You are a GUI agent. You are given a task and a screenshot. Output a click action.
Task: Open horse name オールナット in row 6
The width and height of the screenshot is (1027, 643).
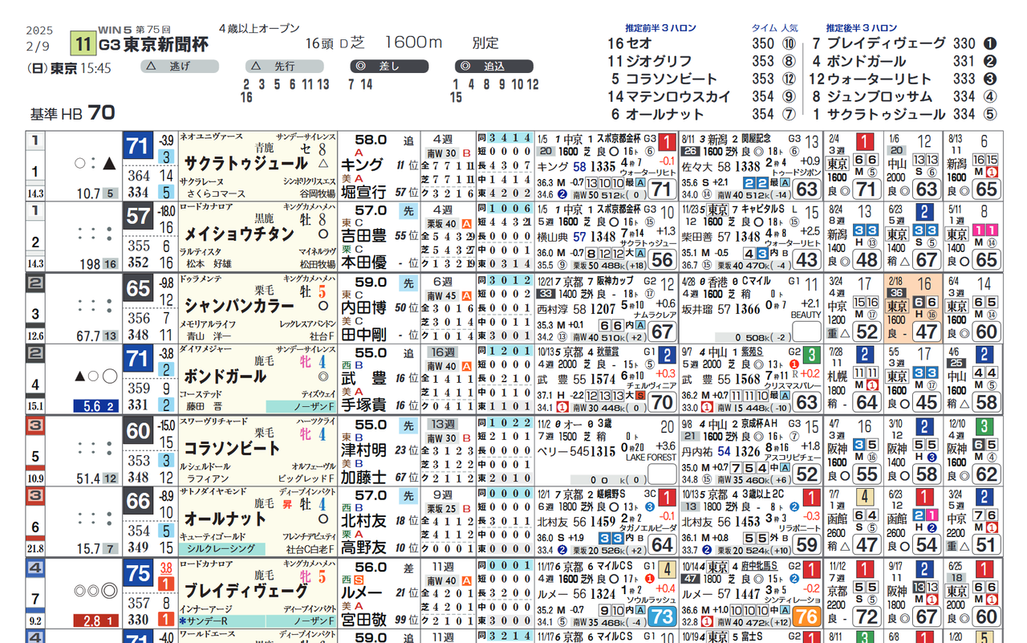[225, 519]
